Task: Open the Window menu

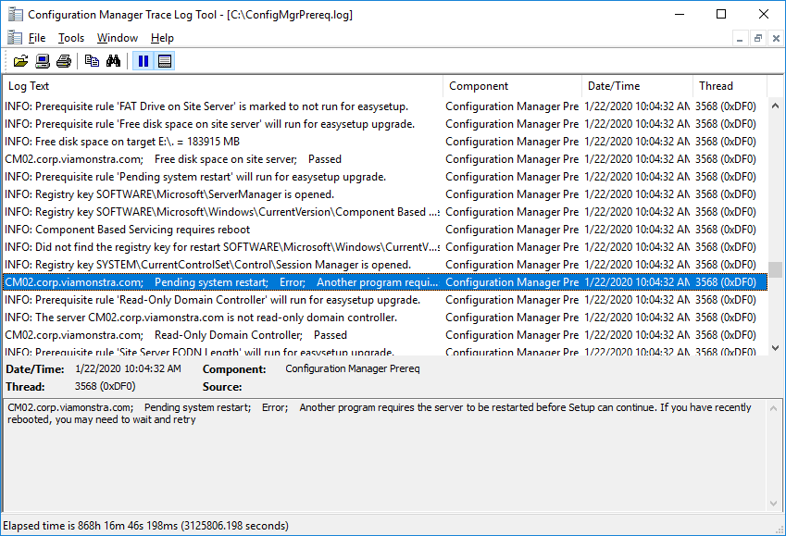Action: click(x=118, y=38)
